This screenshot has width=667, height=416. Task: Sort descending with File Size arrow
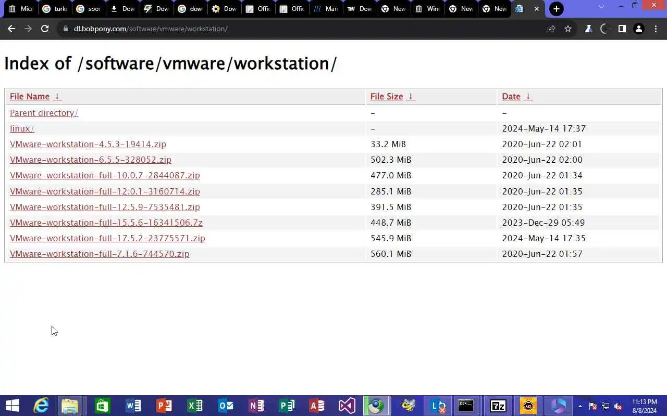tap(411, 96)
